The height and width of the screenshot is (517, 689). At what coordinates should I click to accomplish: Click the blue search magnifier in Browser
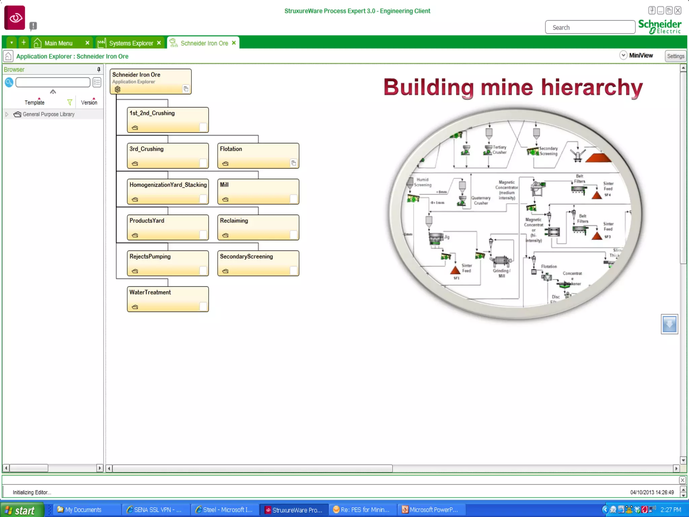tap(9, 82)
